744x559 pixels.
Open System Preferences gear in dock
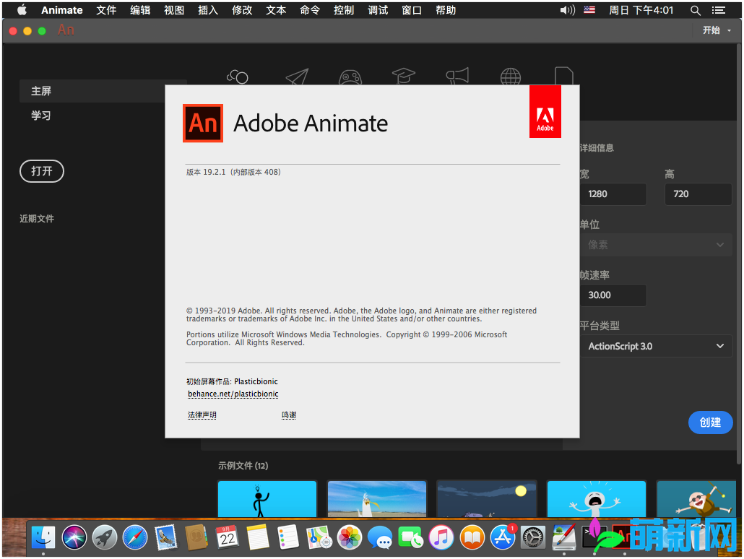pos(533,537)
